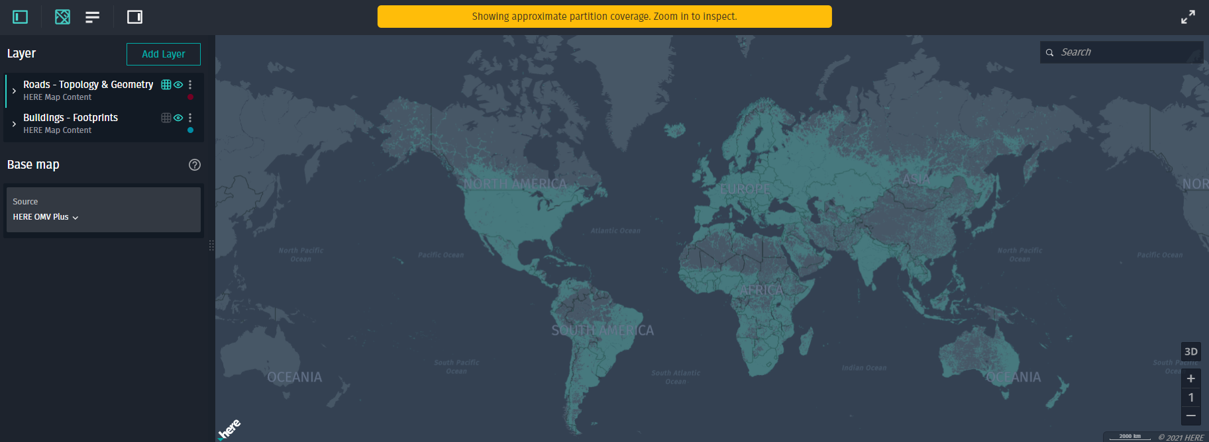Toggle partition grid for Buildings layer
Image resolution: width=1209 pixels, height=442 pixels.
pos(166,118)
